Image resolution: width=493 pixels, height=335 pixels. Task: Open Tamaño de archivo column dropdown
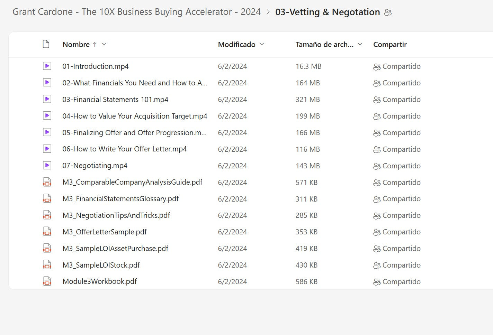360,44
